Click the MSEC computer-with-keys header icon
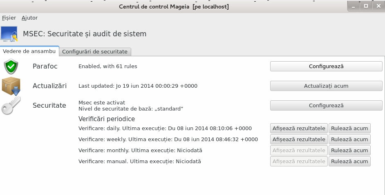The image size is (385, 195). coord(9,34)
